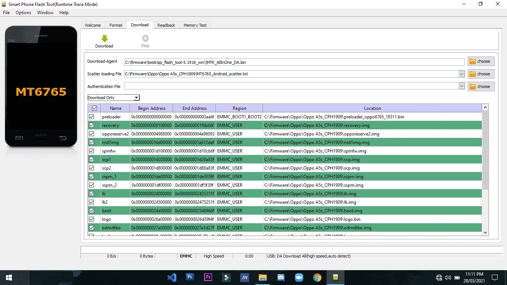The image size is (507, 285).
Task: Select the Download tab
Action: coord(140,25)
